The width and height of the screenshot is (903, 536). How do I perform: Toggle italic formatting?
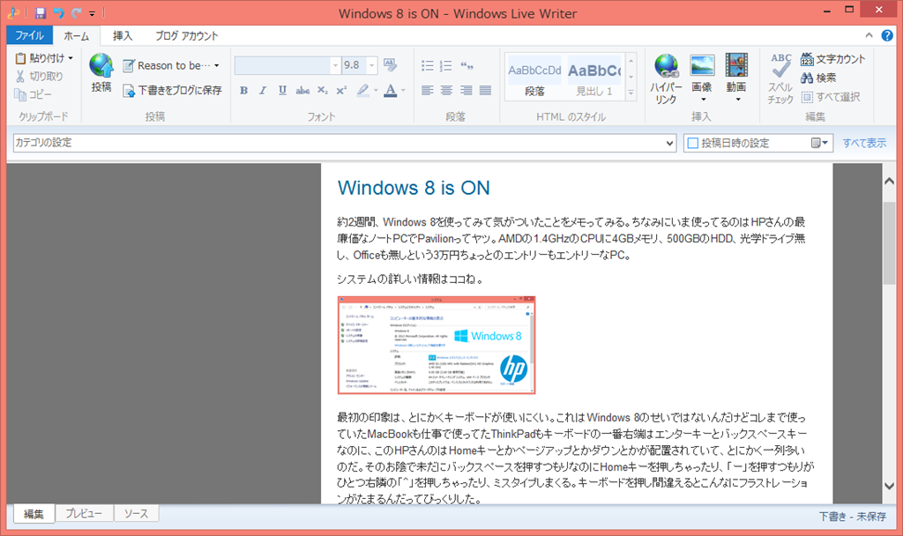(263, 91)
